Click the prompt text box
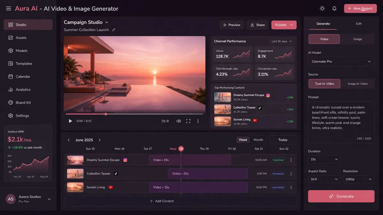383x215 pixels. pyautogui.click(x=341, y=122)
